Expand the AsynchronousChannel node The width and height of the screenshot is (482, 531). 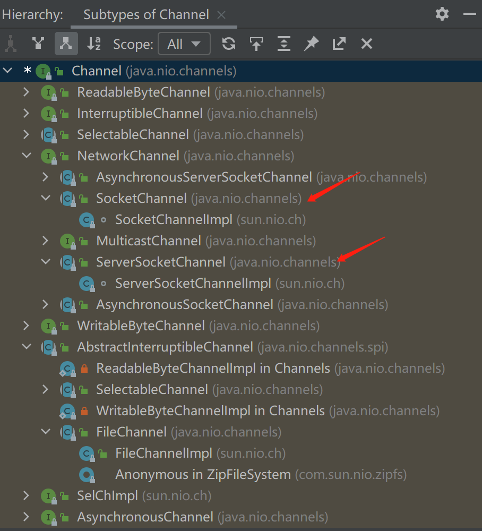pos(26,517)
